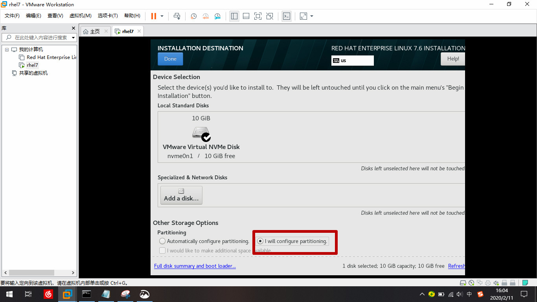Send Ctrl+Alt+Del to the virtual machine
537x302 pixels.
point(177,16)
